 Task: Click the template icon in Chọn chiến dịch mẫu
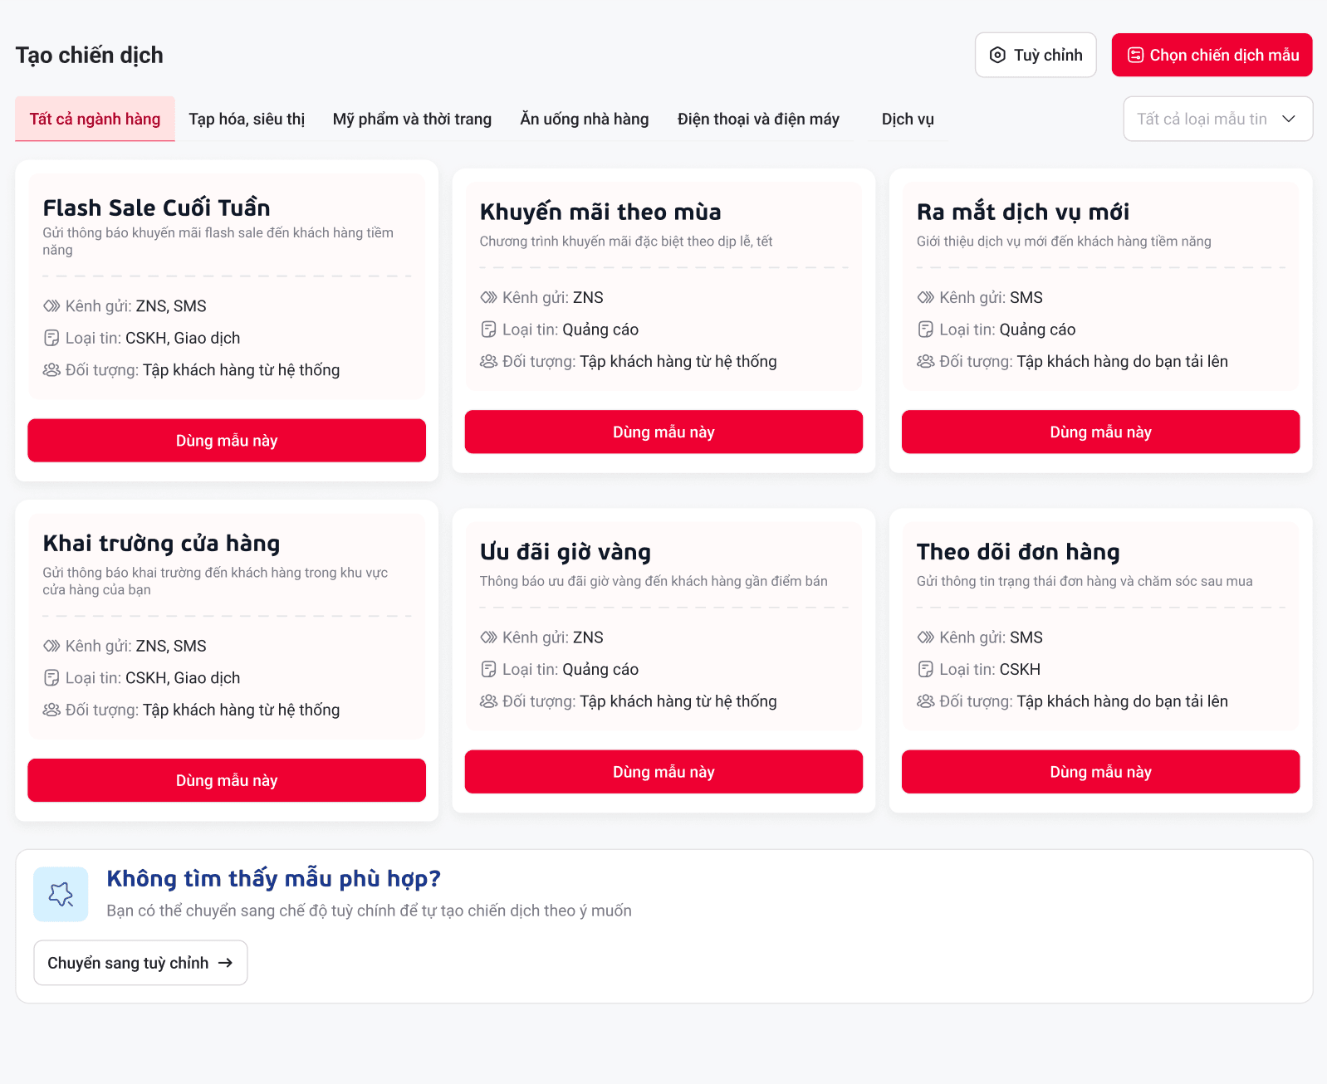coord(1135,56)
